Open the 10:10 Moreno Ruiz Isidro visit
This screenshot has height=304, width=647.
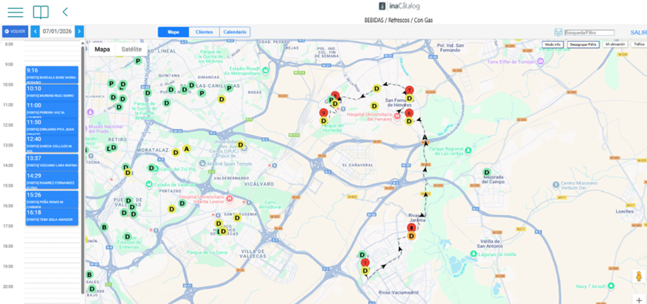tap(52, 93)
